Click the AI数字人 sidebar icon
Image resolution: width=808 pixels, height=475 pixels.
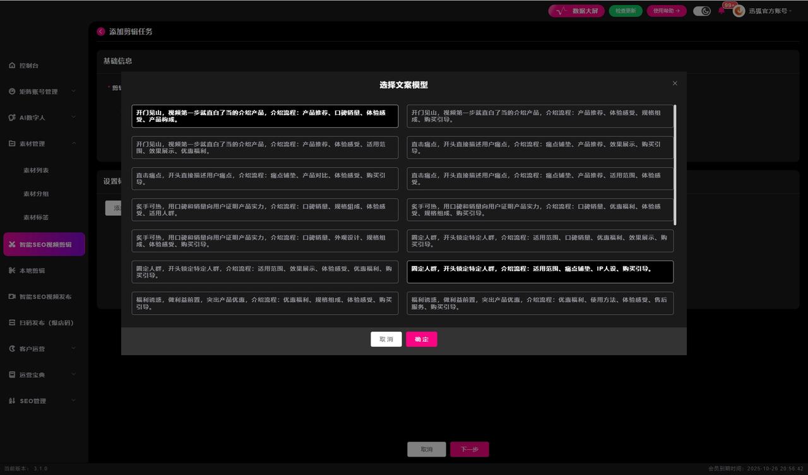pos(12,117)
